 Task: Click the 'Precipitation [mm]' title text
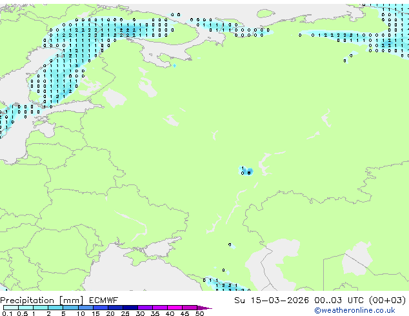(x=42, y=301)
